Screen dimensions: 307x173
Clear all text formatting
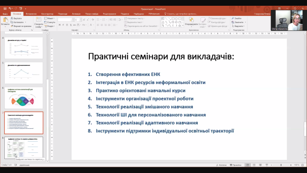tap(93, 20)
